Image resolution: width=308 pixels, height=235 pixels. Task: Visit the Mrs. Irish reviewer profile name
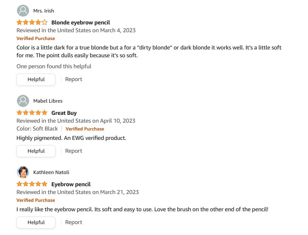click(x=44, y=11)
